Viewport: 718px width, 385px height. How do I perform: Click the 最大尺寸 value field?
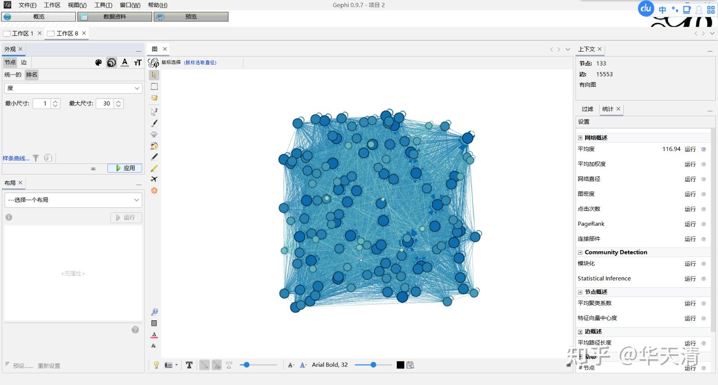pos(105,104)
